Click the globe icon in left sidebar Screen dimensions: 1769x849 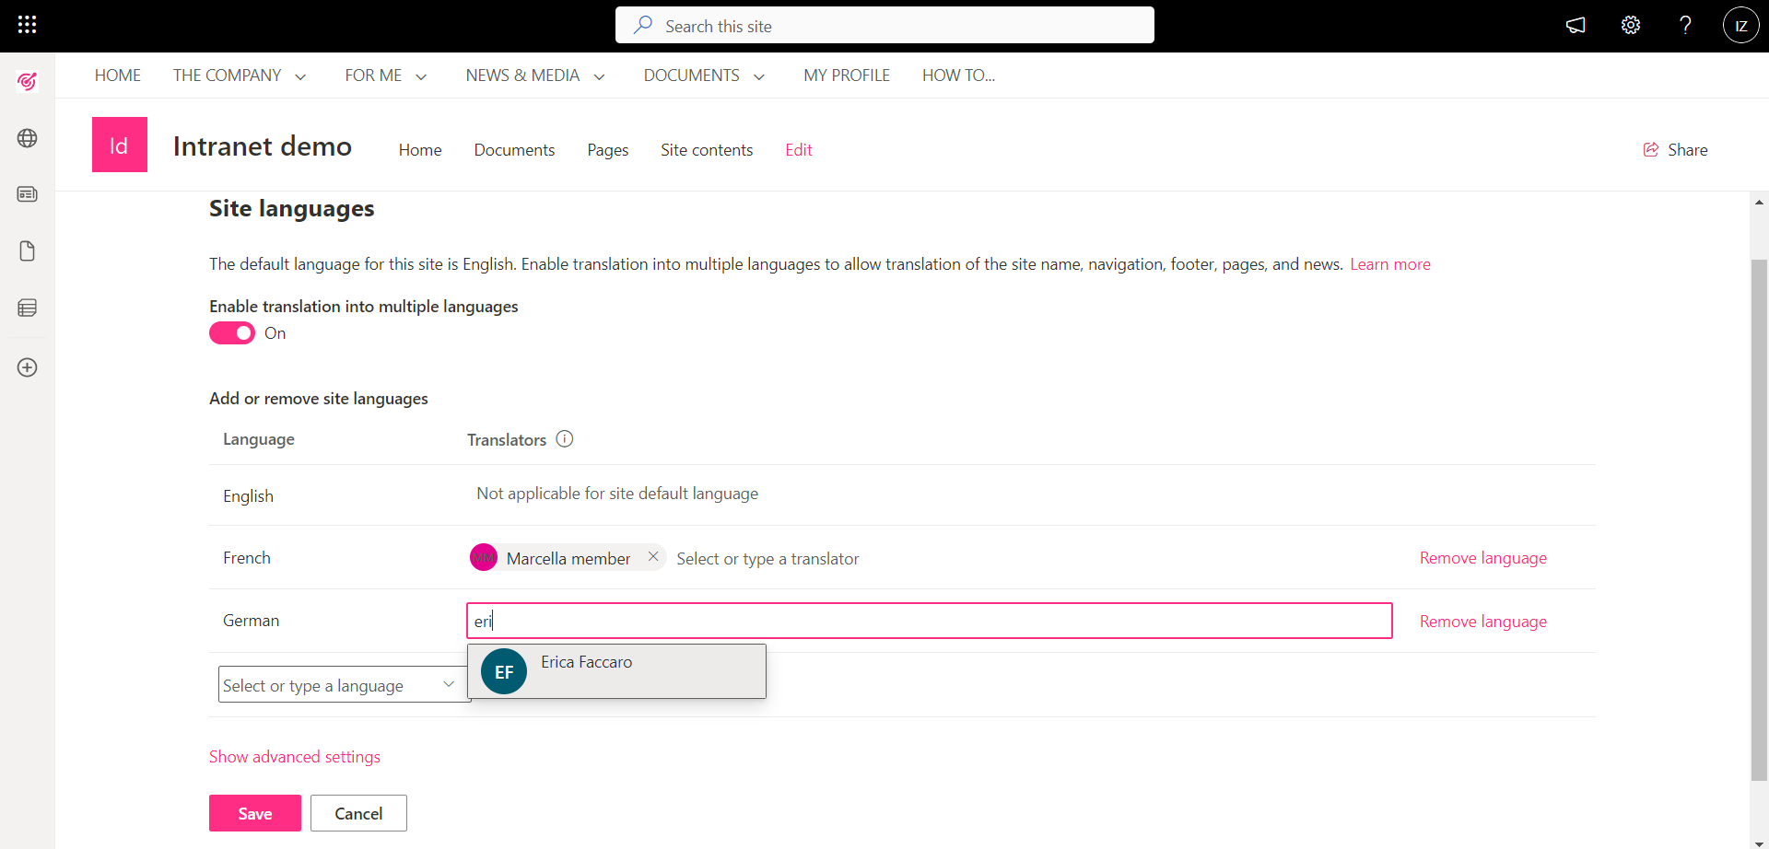[27, 138]
